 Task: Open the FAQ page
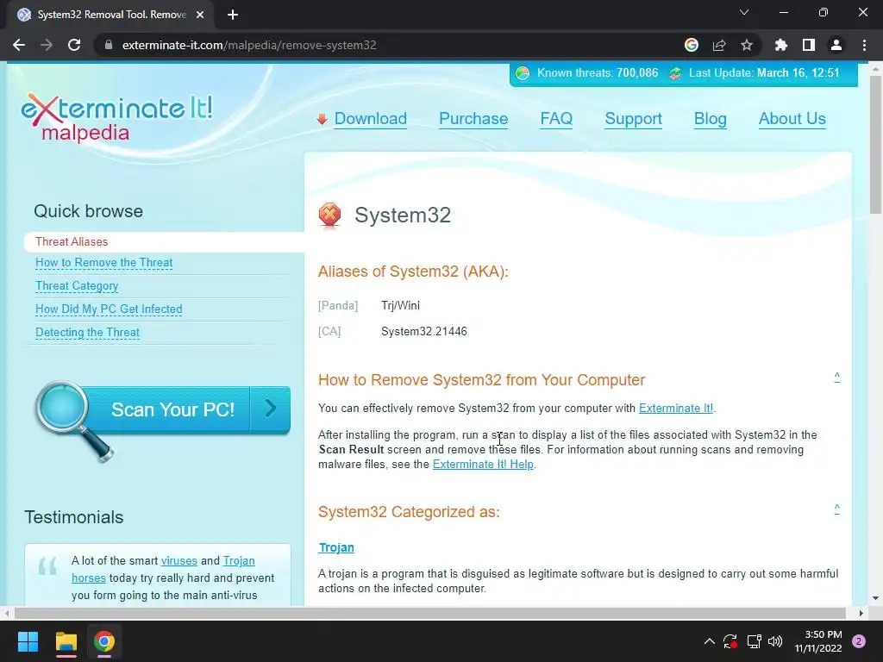pyautogui.click(x=556, y=119)
